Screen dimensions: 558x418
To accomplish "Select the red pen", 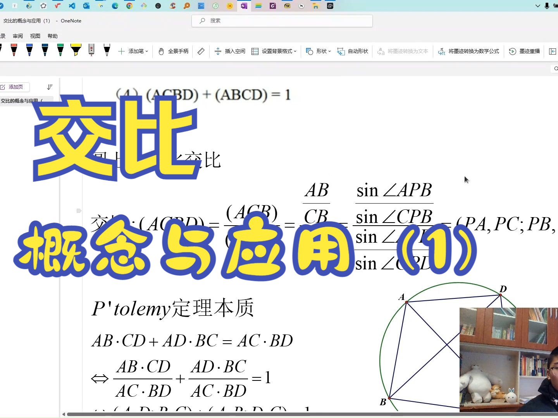I will [x=14, y=50].
